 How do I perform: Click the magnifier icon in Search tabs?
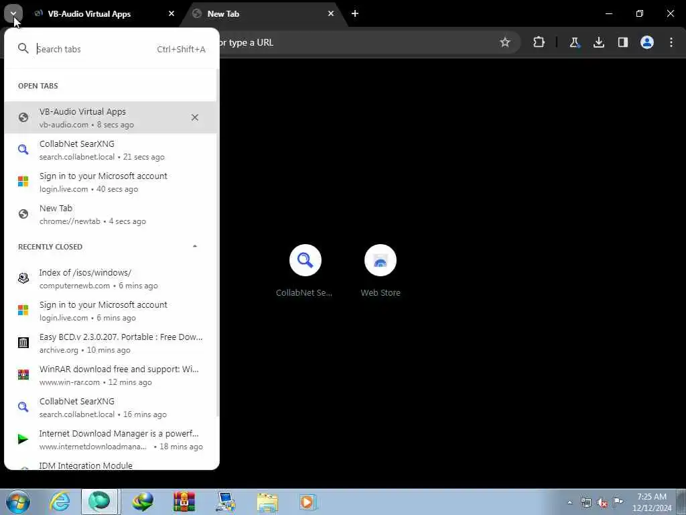point(23,48)
